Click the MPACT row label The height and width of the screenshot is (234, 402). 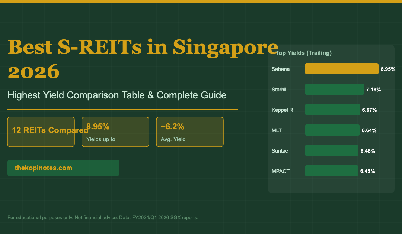pos(281,171)
